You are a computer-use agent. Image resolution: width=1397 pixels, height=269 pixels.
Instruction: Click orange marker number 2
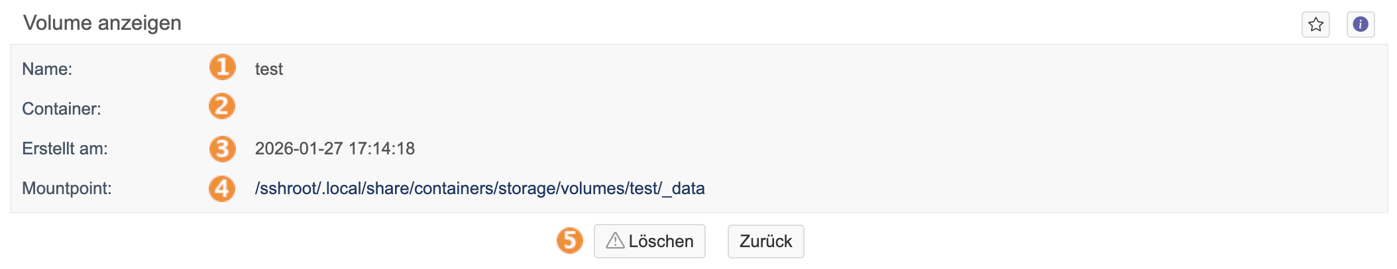coord(222,107)
